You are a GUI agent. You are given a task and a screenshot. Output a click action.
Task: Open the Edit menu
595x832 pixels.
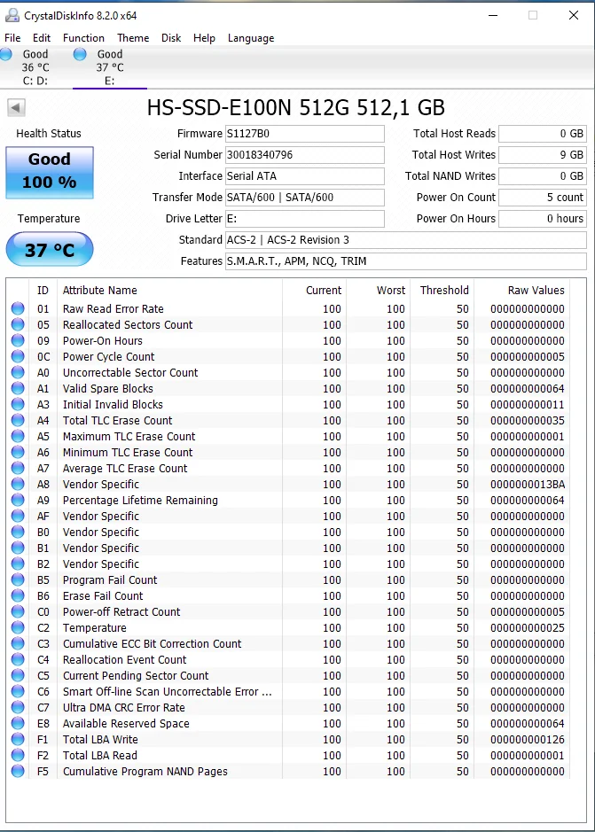(x=42, y=38)
